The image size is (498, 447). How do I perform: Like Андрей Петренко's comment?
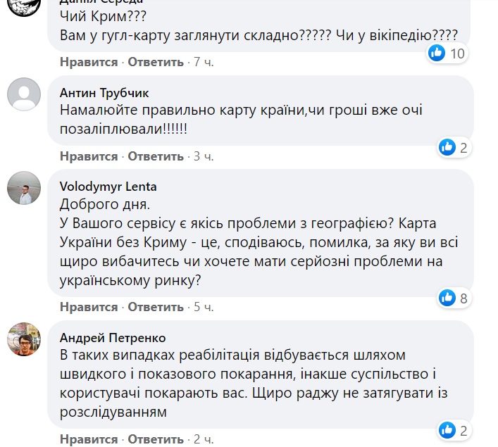click(89, 439)
